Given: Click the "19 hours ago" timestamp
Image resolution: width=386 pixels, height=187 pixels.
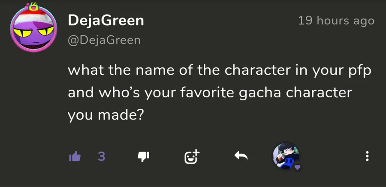Looking at the screenshot, I should [336, 20].
